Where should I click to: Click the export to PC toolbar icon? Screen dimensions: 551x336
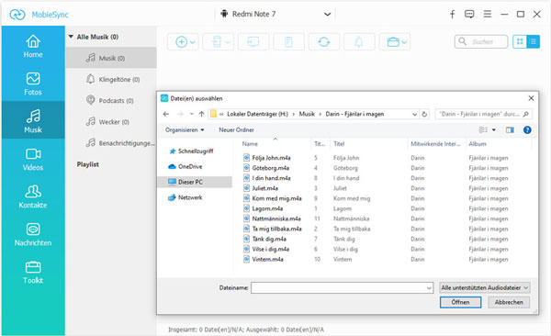[x=253, y=42]
